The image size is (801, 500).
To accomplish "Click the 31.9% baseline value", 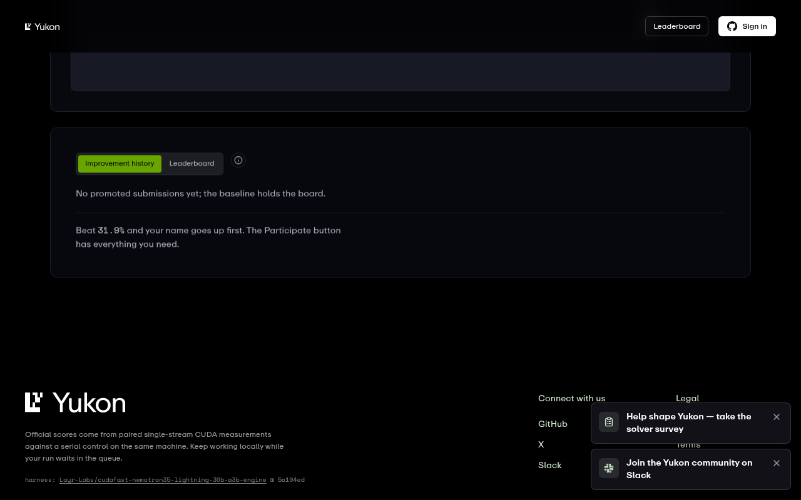I will (111, 231).
